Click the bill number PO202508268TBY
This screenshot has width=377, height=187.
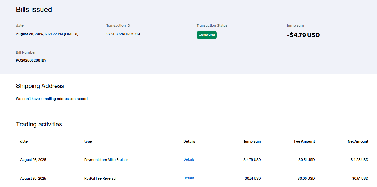(x=31, y=60)
